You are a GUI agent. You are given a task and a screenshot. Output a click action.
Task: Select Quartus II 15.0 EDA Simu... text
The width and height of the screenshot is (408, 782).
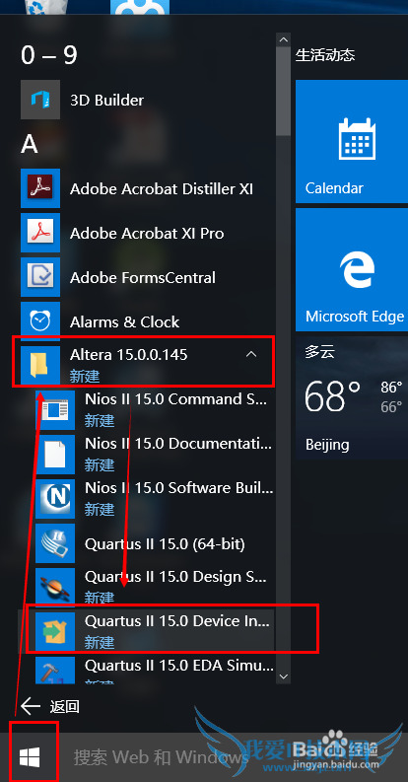[x=179, y=666]
